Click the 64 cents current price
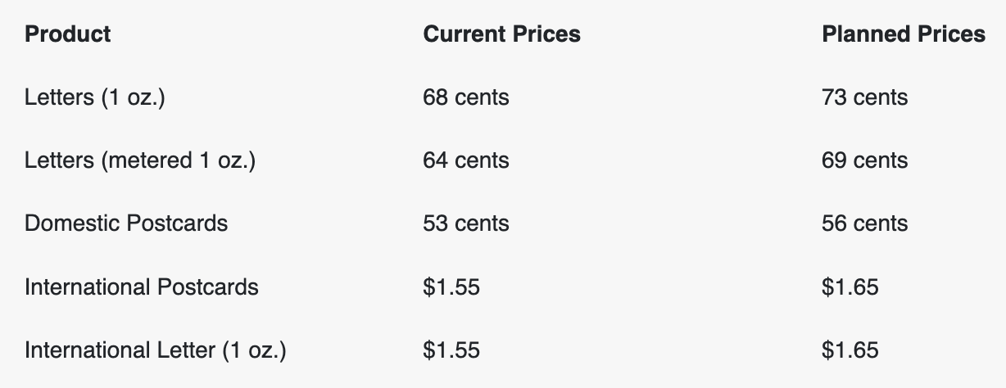Screen dimensions: 1006x388 pyautogui.click(x=465, y=160)
